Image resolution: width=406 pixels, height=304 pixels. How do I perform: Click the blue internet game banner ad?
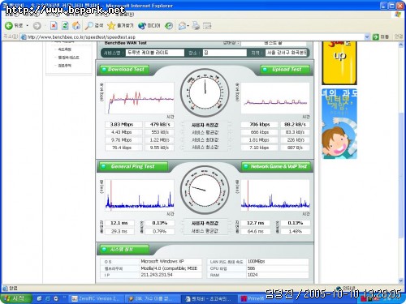(x=339, y=124)
